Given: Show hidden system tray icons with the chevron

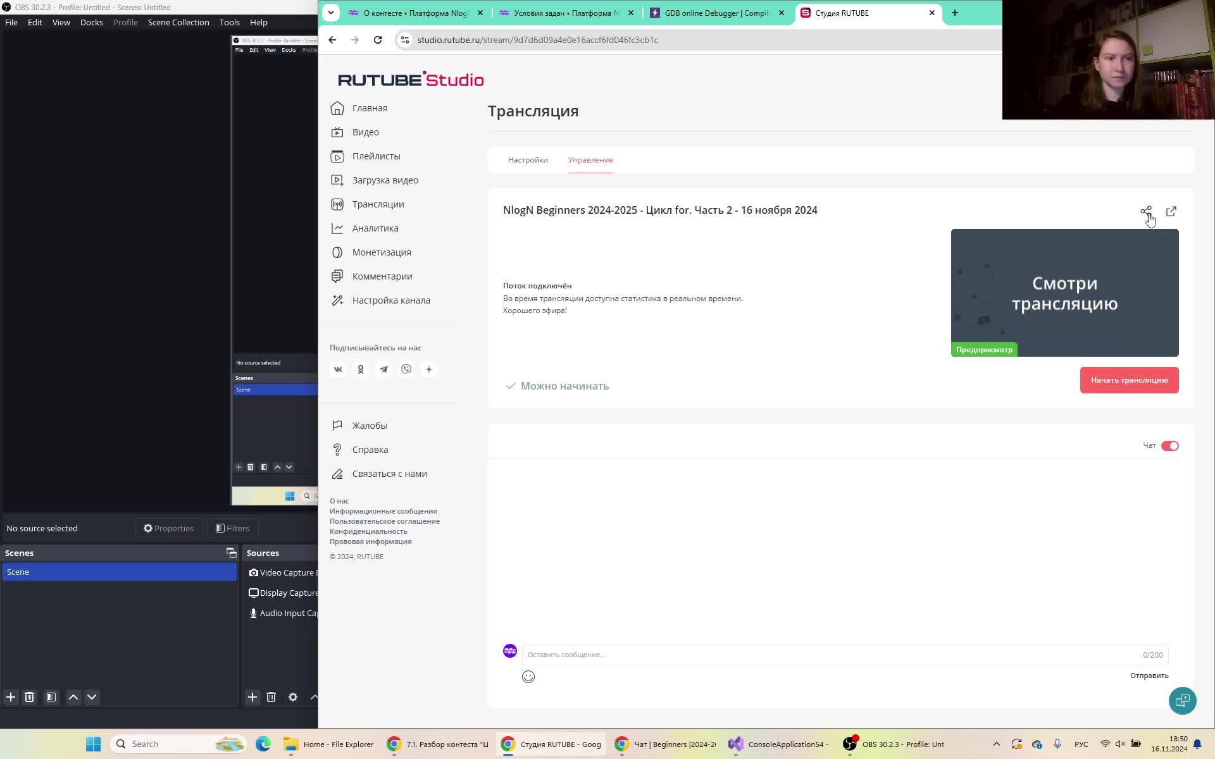Looking at the screenshot, I should click(996, 744).
